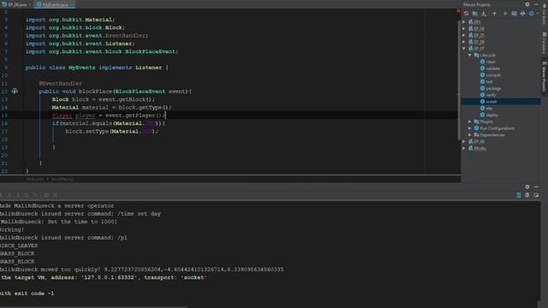Click the generate sources and update folders icon
Screen dimensions: 548x308
click(x=475, y=14)
